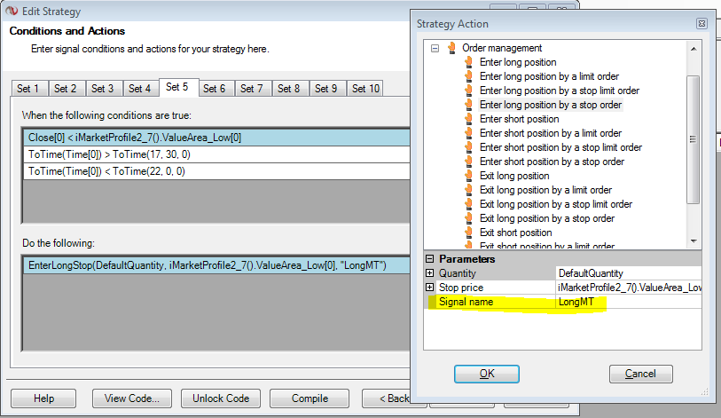Select condition Close[0] < iMarketProfile2_7().ValueArea_Low[0]
Image resolution: width=721 pixels, height=418 pixels.
click(x=216, y=138)
